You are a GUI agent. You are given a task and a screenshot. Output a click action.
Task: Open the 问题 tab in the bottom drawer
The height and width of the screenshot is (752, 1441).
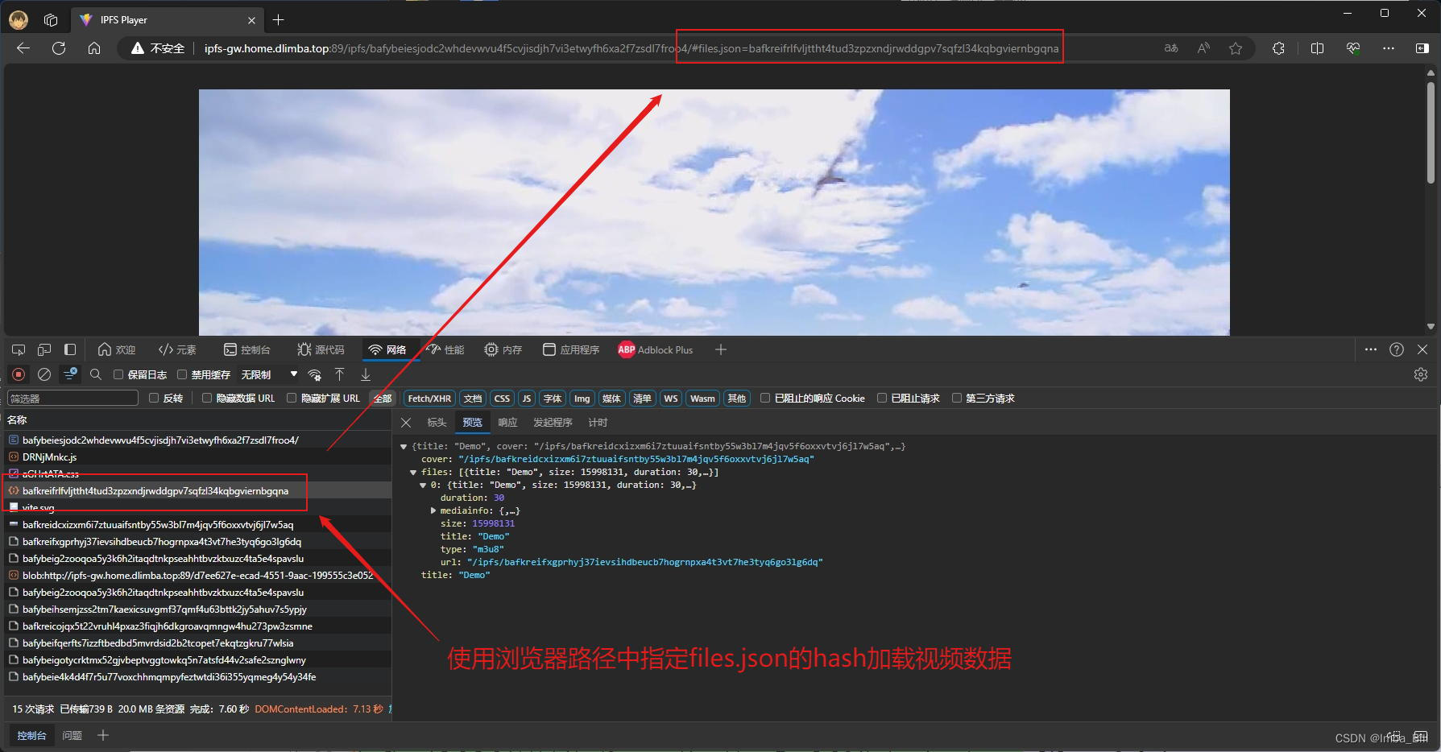point(72,735)
